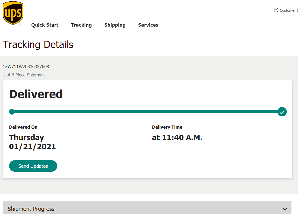
Task: Click the bold Delivered status heading
Action: point(36,94)
